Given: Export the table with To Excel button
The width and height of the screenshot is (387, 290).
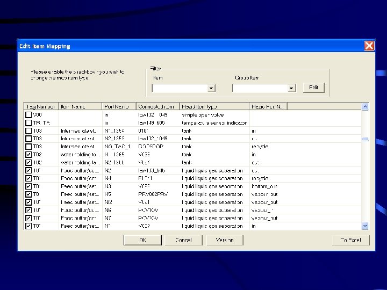Looking at the screenshot, I should tap(350, 240).
